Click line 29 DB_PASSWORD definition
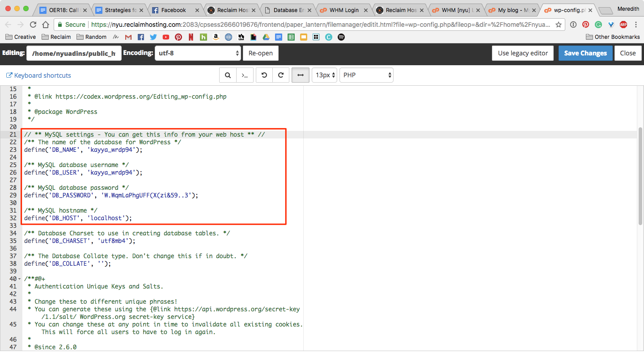644x360 pixels. [x=111, y=195]
